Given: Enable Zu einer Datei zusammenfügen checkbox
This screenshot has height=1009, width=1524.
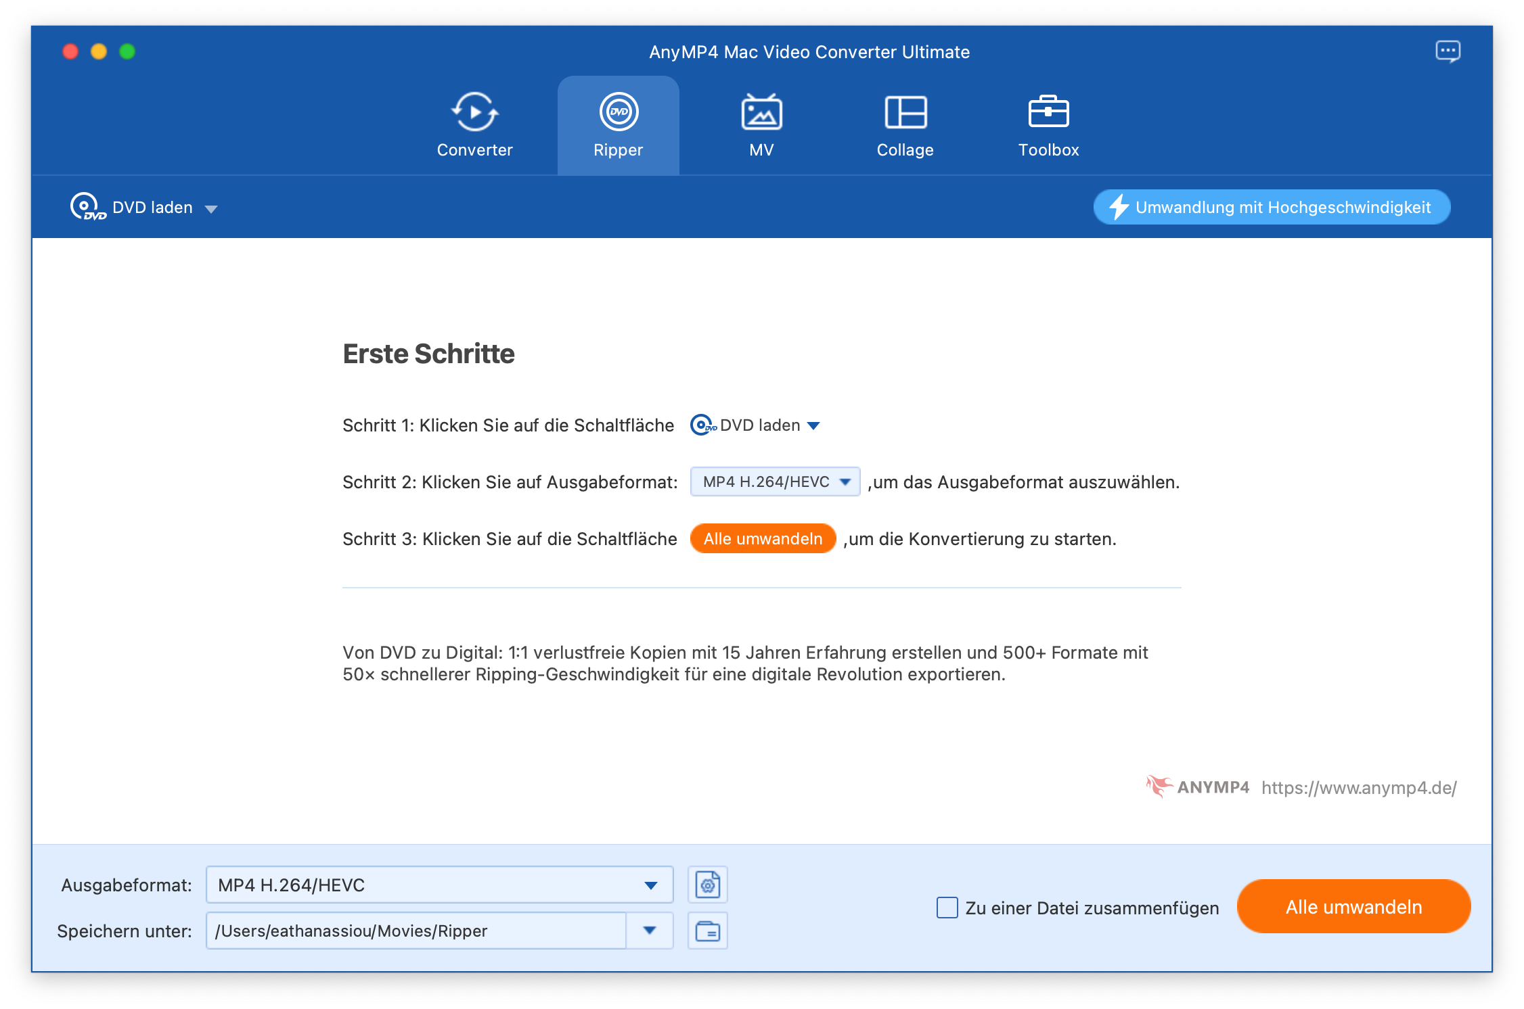Looking at the screenshot, I should [x=947, y=908].
